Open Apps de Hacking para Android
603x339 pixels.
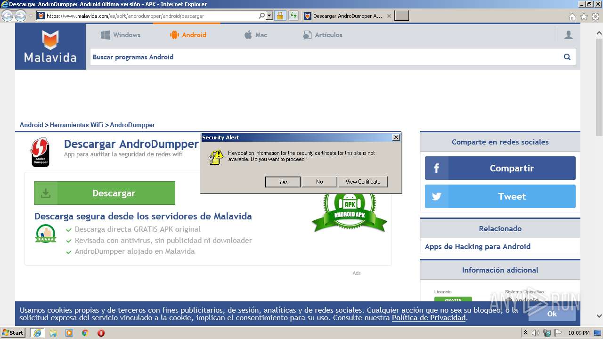click(x=478, y=246)
